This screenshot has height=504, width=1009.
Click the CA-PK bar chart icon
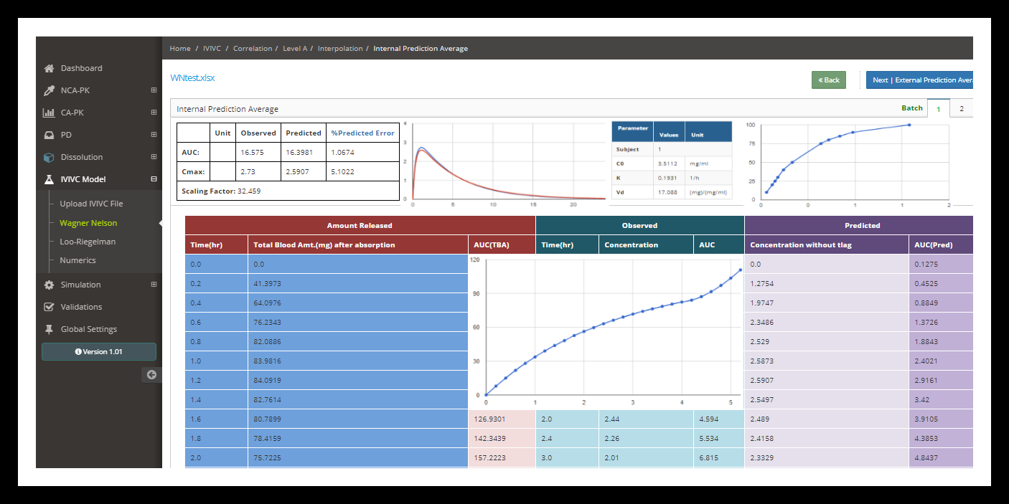pos(49,113)
